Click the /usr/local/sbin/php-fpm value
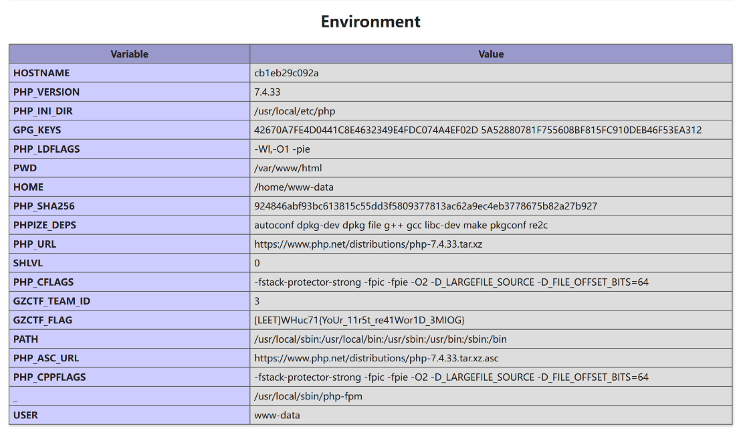The height and width of the screenshot is (435, 741). [308, 396]
